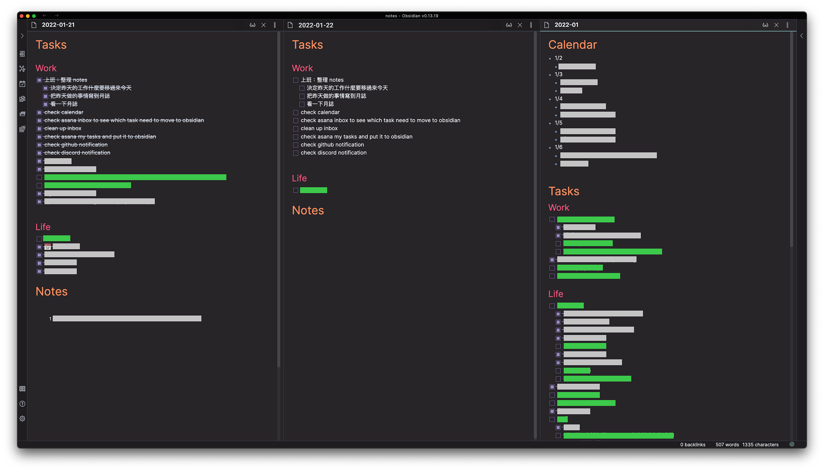Open the vault switcher icon at bottom-left
Viewport: 824px width, 471px height.
(22, 389)
